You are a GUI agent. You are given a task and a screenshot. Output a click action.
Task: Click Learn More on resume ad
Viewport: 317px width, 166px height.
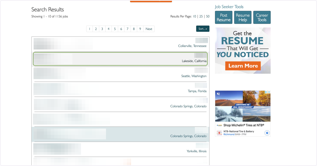[243, 66]
